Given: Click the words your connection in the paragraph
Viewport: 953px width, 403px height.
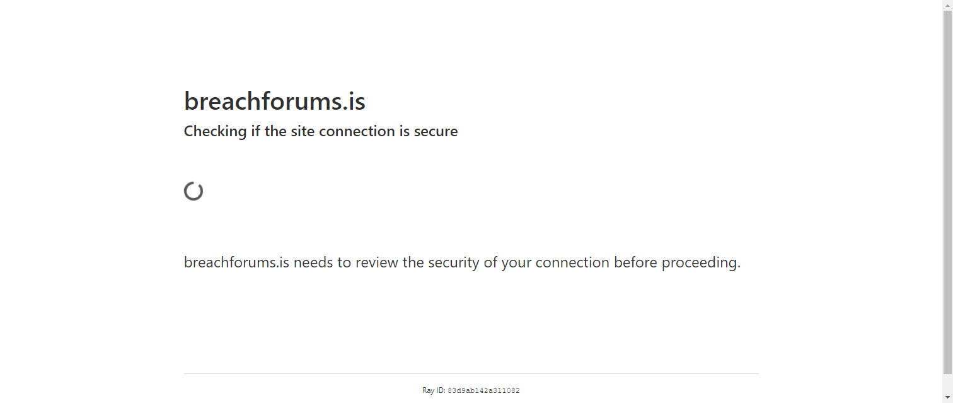Looking at the screenshot, I should click(557, 263).
